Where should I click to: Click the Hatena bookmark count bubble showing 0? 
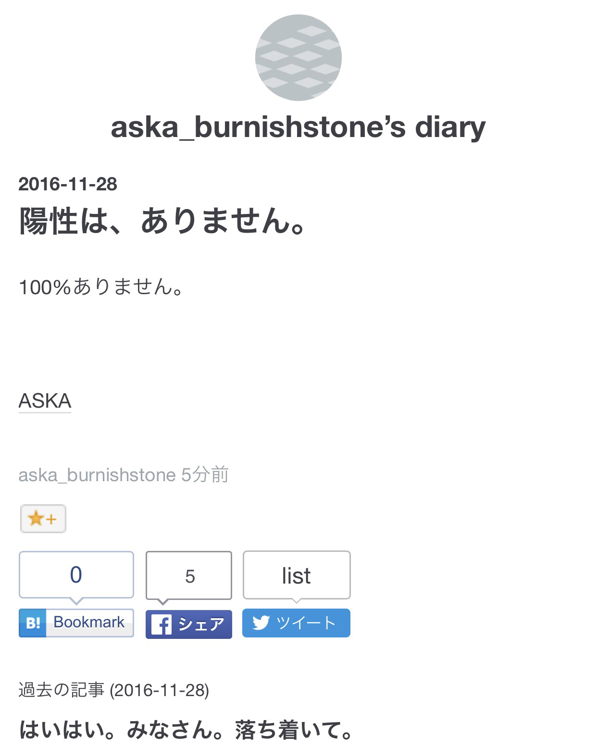pyautogui.click(x=76, y=575)
